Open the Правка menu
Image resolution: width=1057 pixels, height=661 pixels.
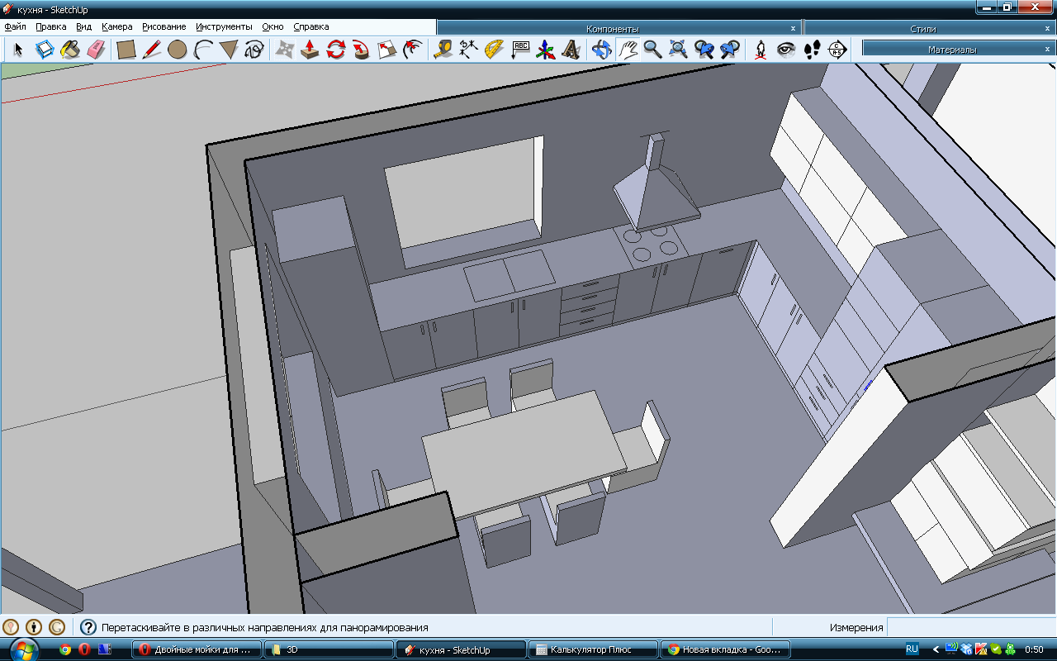coord(51,26)
